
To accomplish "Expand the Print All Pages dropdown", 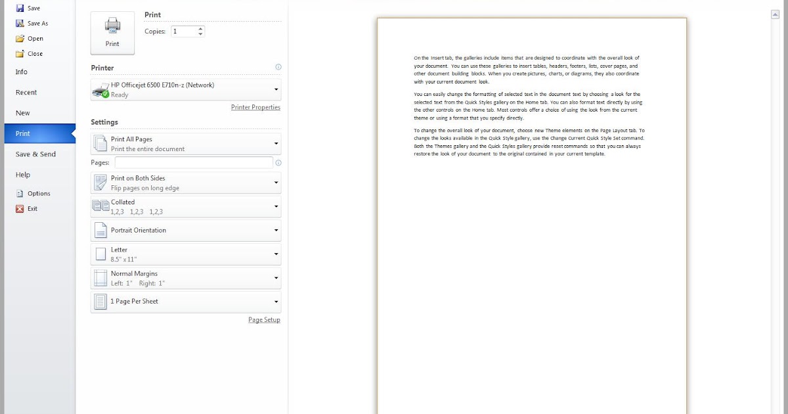I will (x=274, y=143).
